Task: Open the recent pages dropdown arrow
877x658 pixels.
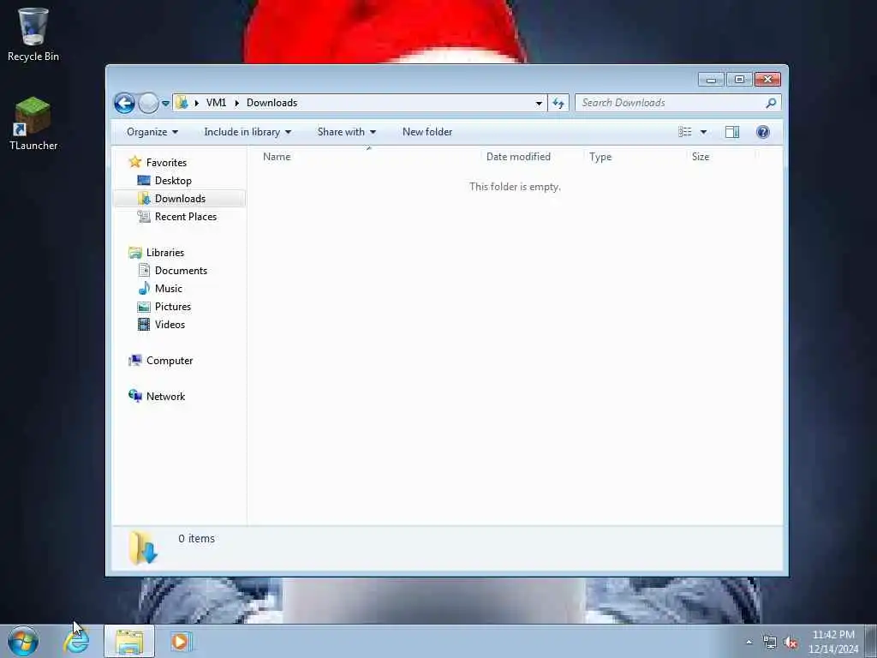Action: coord(165,103)
